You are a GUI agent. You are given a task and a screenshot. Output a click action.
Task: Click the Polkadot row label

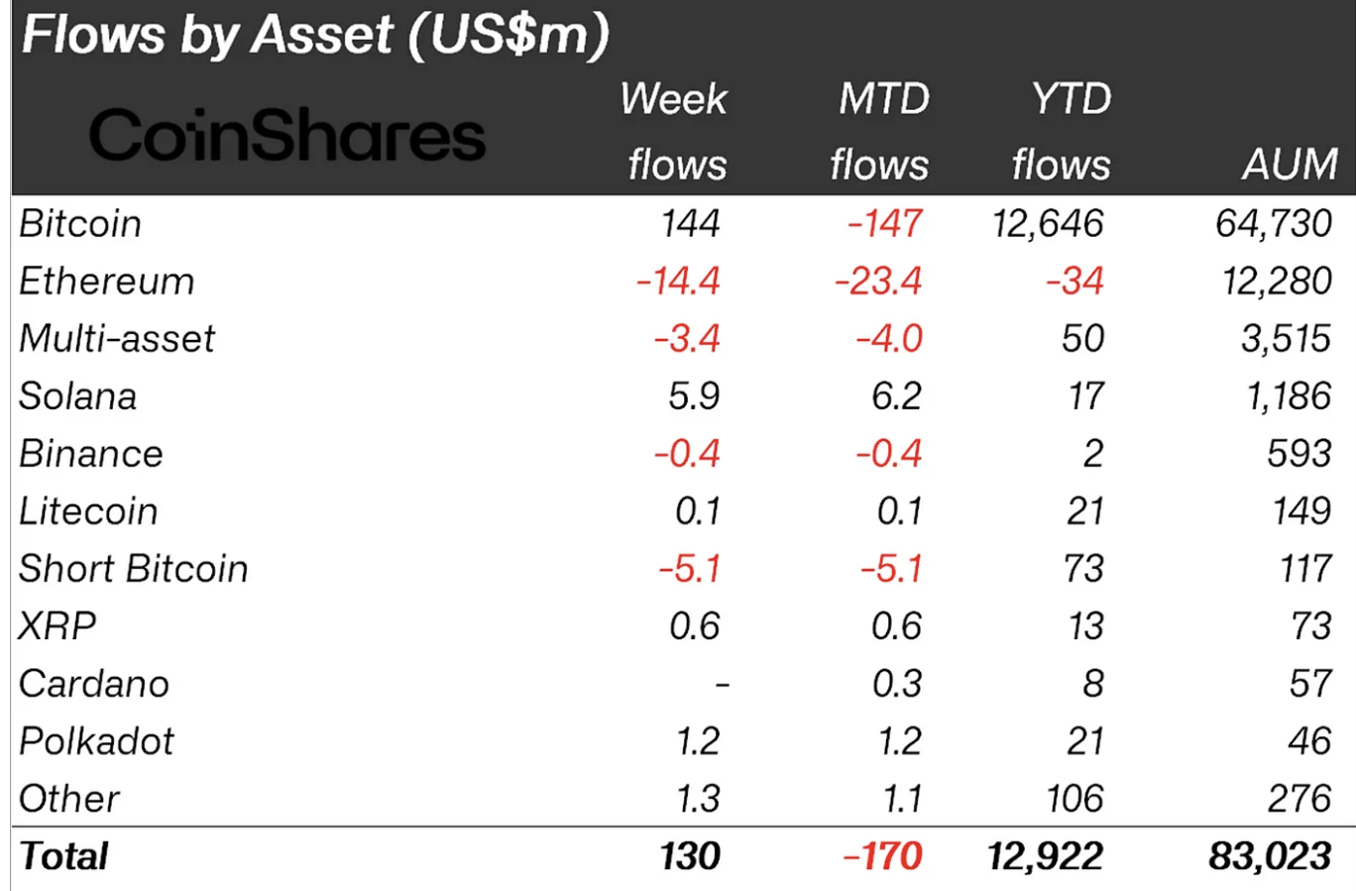(x=96, y=741)
